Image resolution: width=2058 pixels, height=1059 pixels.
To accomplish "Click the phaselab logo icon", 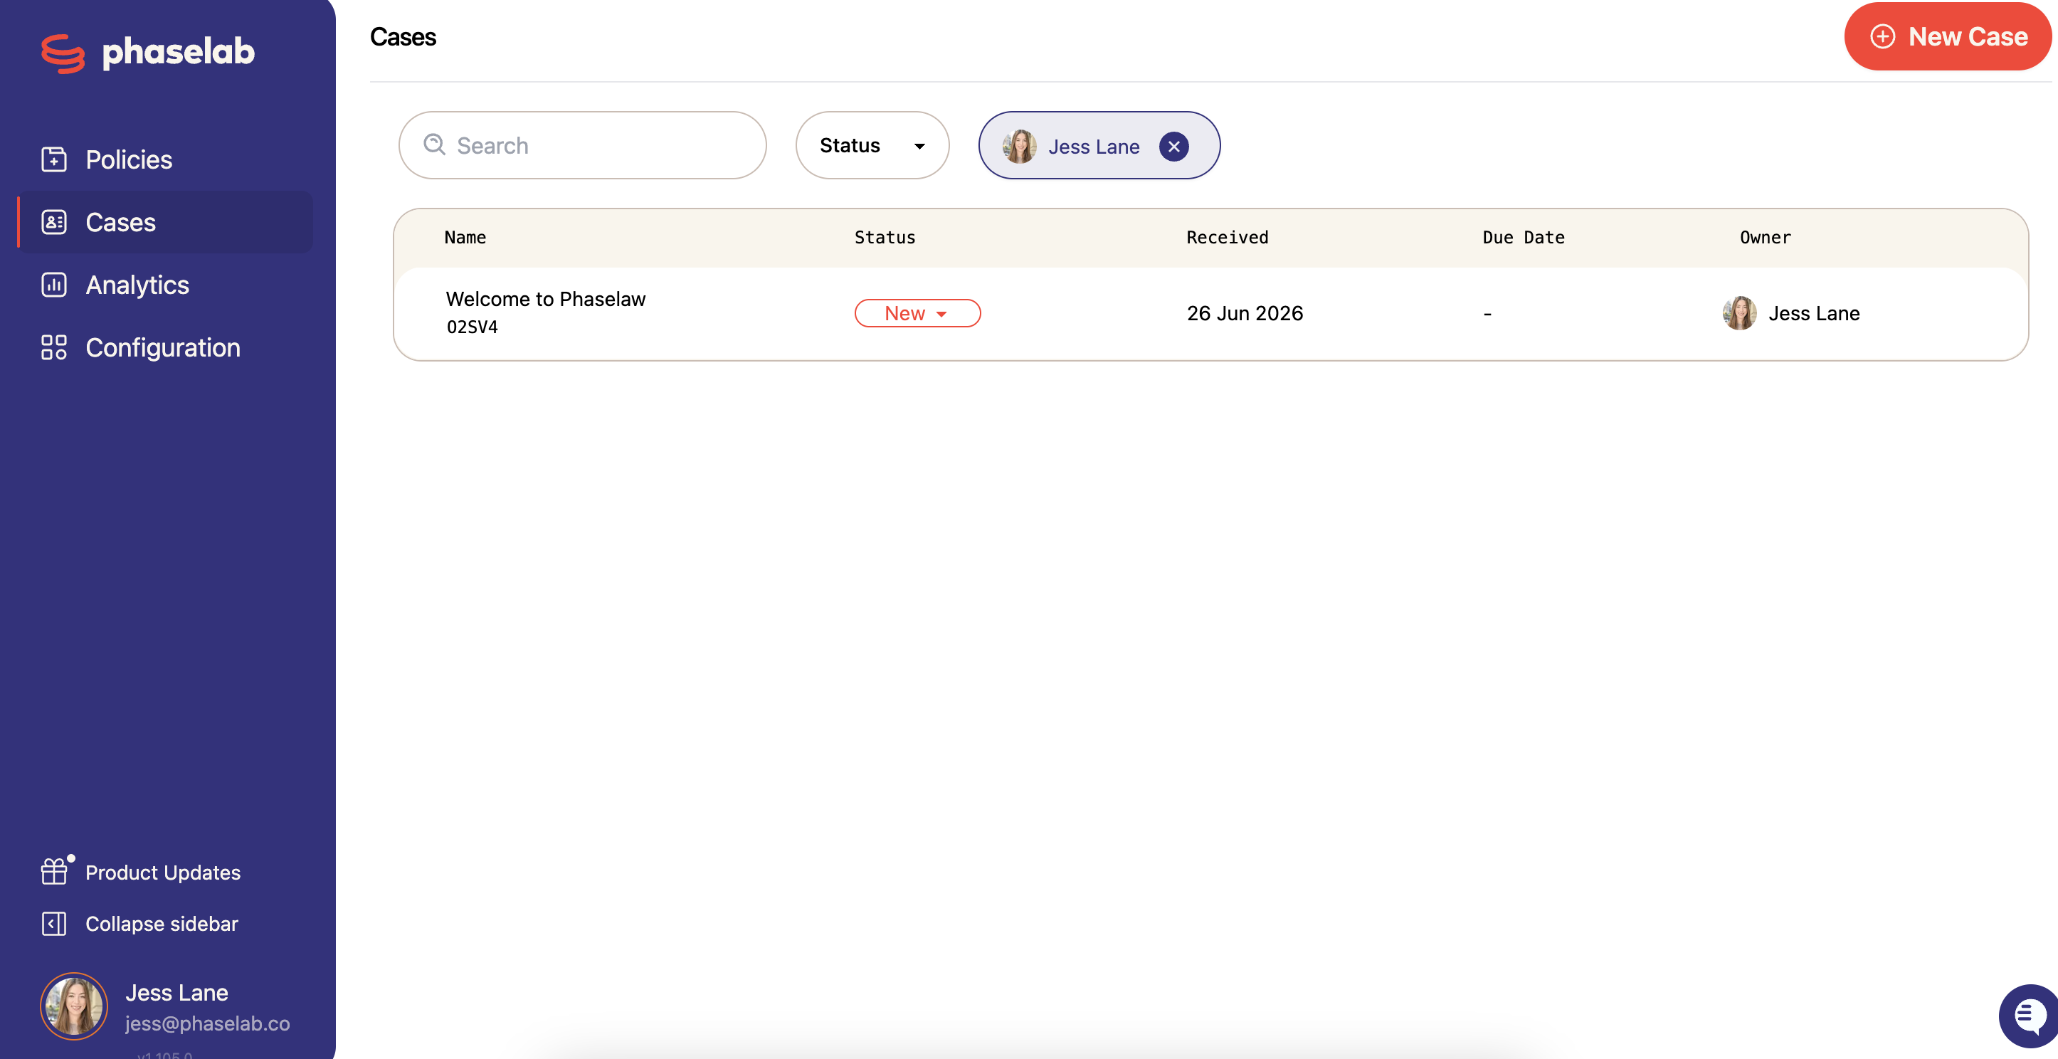I will (63, 53).
